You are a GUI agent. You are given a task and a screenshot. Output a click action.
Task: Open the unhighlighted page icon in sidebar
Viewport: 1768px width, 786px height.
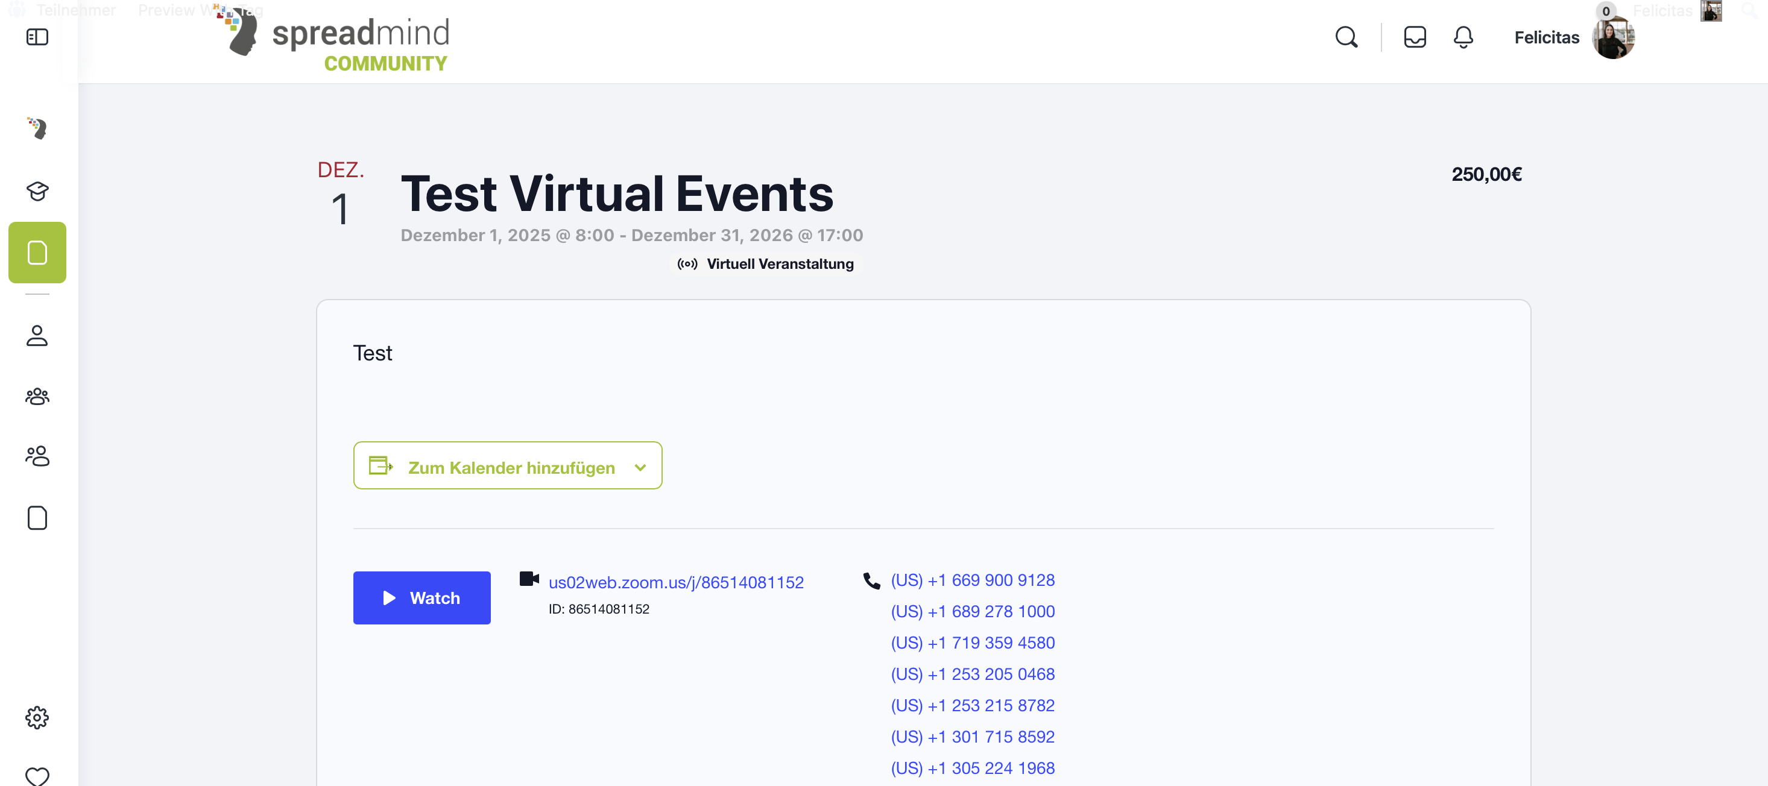pos(37,518)
